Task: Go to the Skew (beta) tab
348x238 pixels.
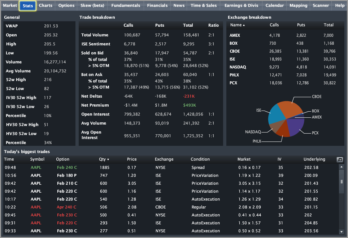Action: [x=92, y=5]
